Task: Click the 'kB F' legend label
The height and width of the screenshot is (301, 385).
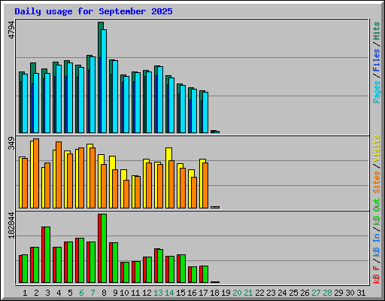Action: [377, 275]
